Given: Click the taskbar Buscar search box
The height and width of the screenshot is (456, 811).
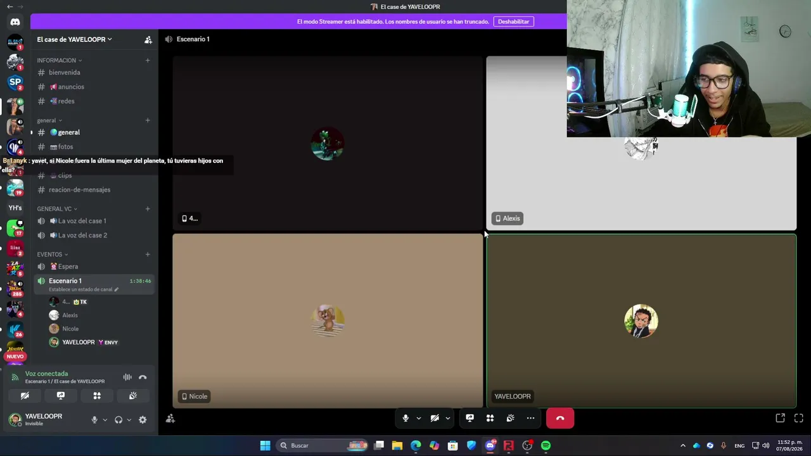Looking at the screenshot, I should click(323, 445).
